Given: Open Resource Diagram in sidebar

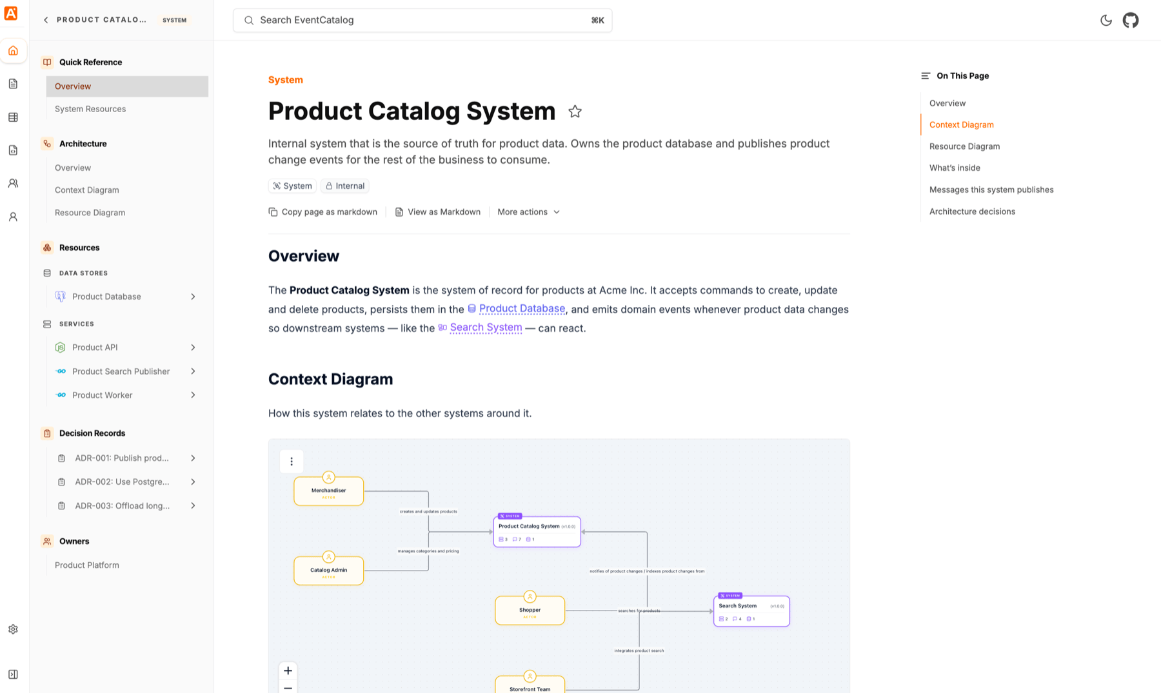Looking at the screenshot, I should [x=90, y=213].
